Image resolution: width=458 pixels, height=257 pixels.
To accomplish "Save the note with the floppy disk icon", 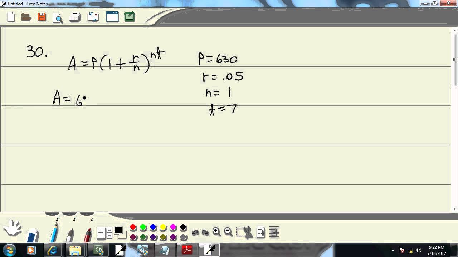I will click(42, 17).
